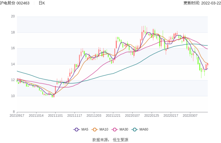The width and height of the screenshot is (221, 143).
Task: Select the 20220307 date on the x-axis
Action: click(x=190, y=116)
